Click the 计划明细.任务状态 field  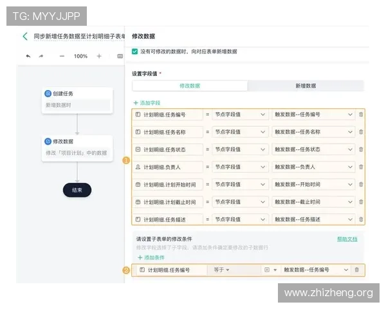pyautogui.click(x=168, y=149)
